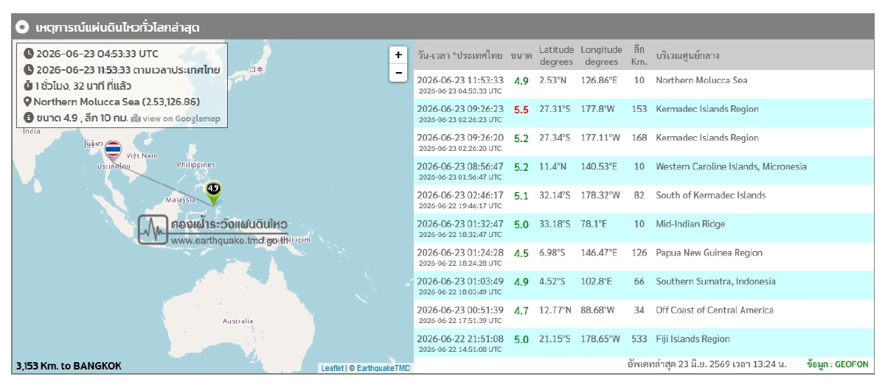
Task: Click the latitude value 33.18°S
Action: pos(554,224)
